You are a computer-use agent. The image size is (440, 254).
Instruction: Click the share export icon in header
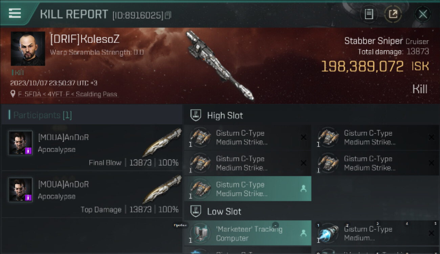393,14
